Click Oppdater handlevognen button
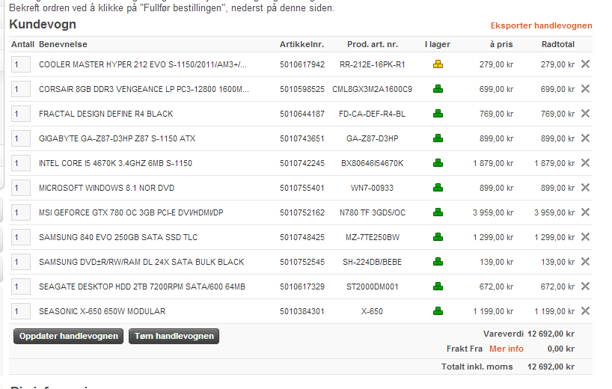The image size is (612, 389). pos(68,336)
